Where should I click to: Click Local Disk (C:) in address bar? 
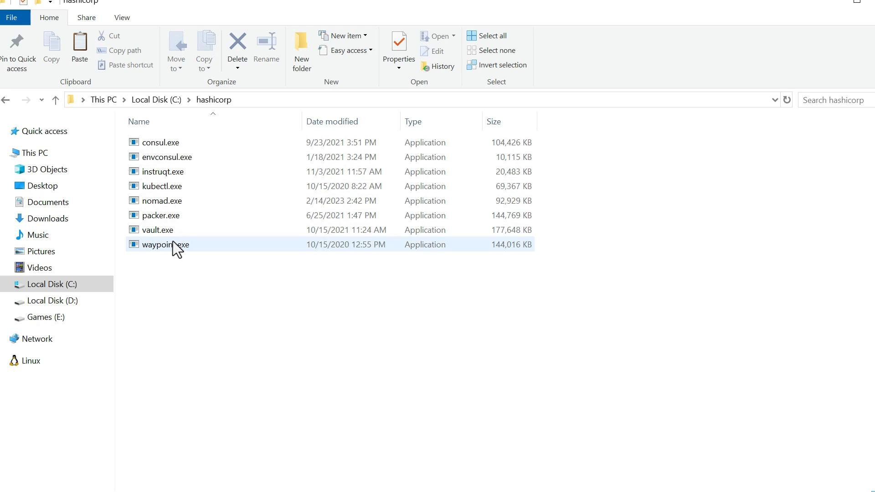(x=156, y=100)
